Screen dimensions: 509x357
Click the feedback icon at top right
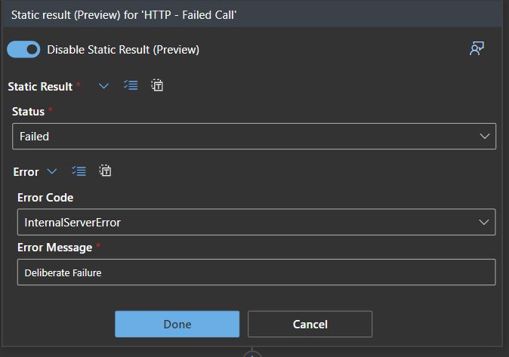click(x=477, y=50)
